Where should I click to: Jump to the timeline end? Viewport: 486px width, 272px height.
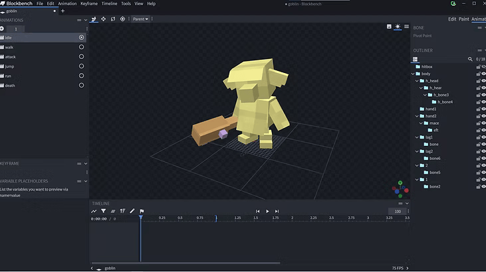(x=277, y=212)
